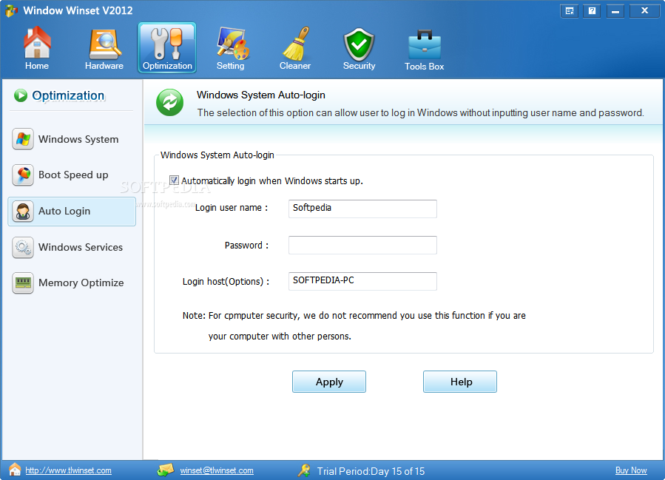Click the Apply button
The height and width of the screenshot is (480, 665).
329,382
